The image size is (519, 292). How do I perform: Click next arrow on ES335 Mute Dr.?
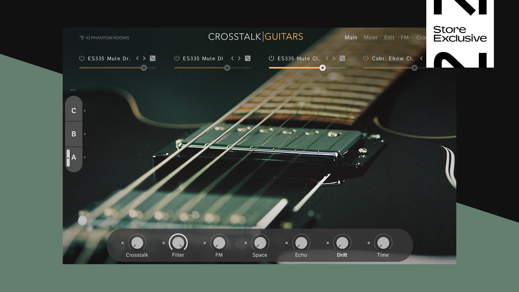click(144, 58)
